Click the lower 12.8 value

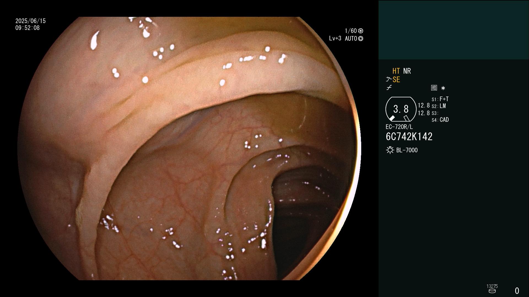[424, 113]
